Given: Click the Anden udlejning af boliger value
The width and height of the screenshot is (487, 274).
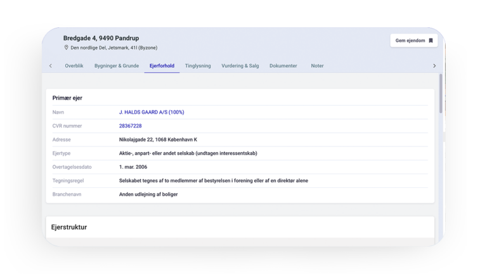Looking at the screenshot, I should (x=148, y=194).
